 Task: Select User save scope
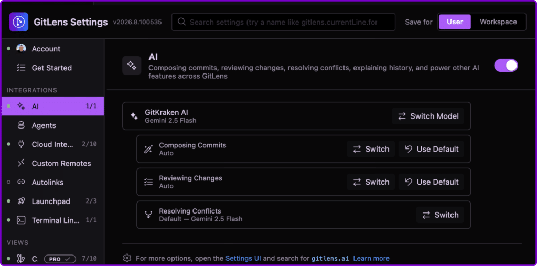click(455, 22)
